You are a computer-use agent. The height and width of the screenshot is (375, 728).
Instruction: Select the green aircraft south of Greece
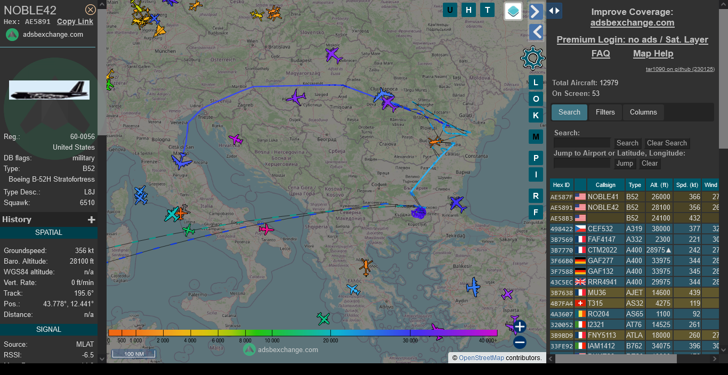[x=323, y=319]
